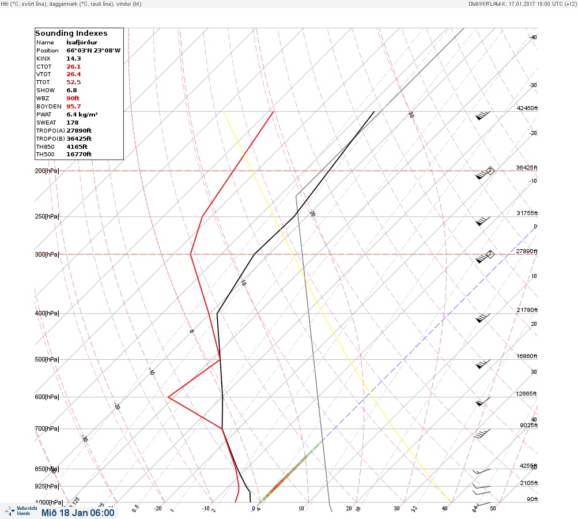Click the Sounding Indexes title
Screen dimensions: 578x519
pos(71,33)
